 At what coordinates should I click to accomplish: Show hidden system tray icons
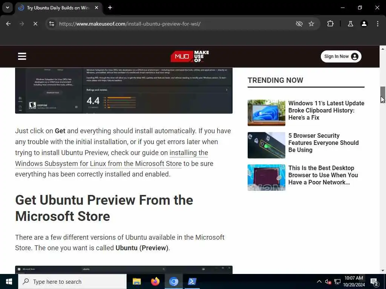319,281
